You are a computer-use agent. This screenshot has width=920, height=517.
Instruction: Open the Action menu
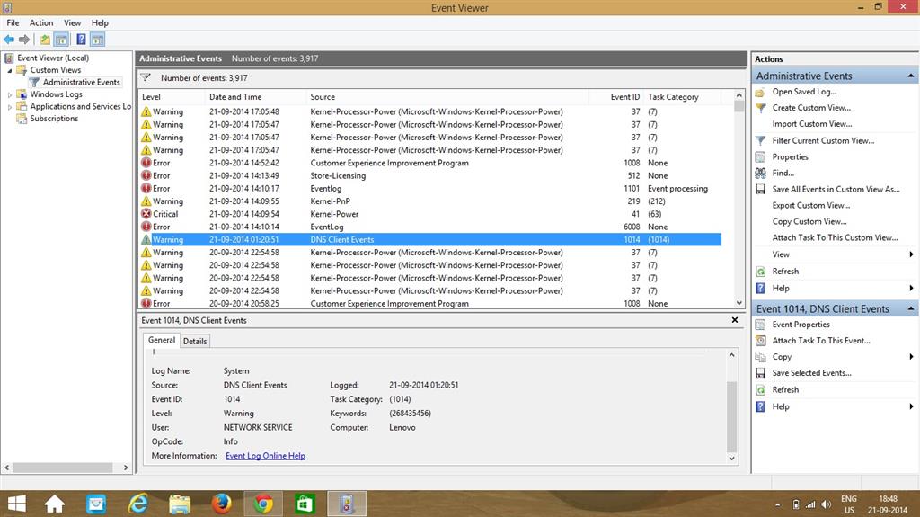click(x=41, y=22)
